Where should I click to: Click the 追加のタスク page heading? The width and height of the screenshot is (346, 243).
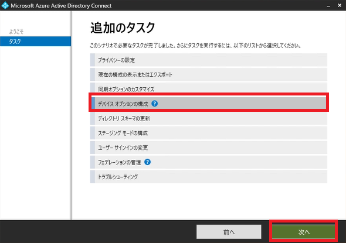(123, 28)
